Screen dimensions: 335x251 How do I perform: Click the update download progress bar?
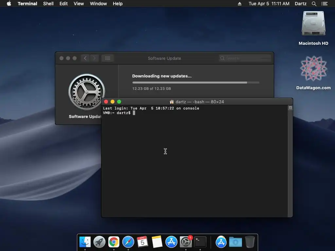coord(196,82)
